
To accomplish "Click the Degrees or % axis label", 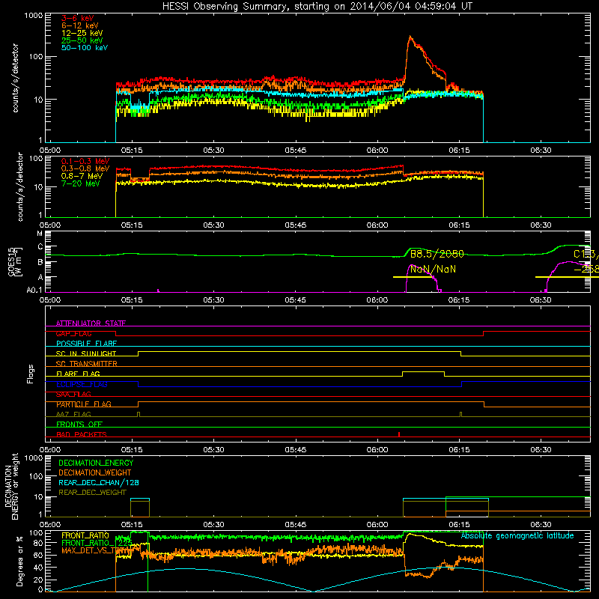I will tap(19, 561).
